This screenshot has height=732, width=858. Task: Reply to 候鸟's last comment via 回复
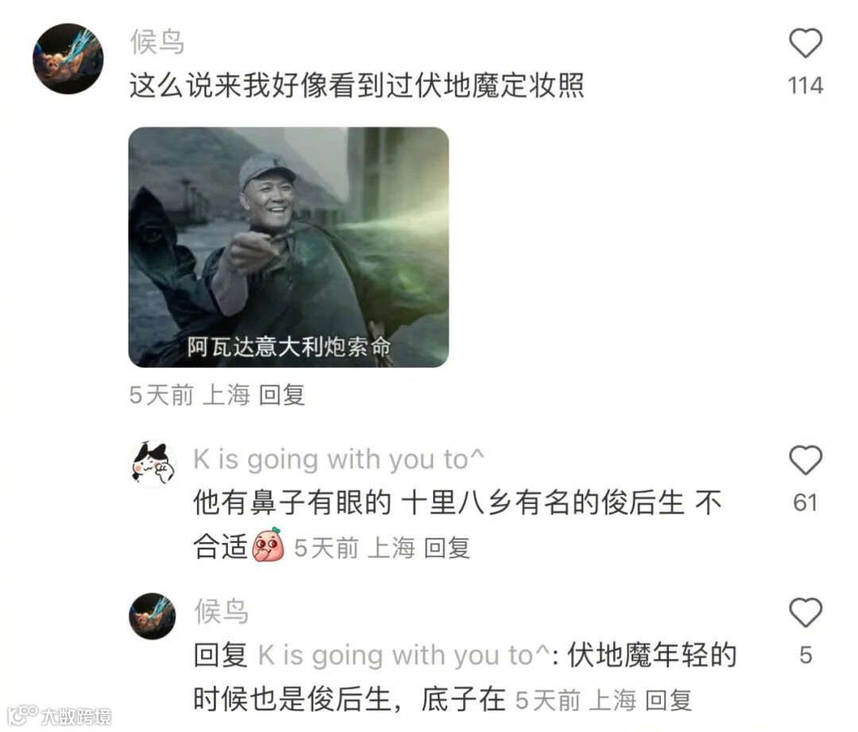[x=668, y=700]
